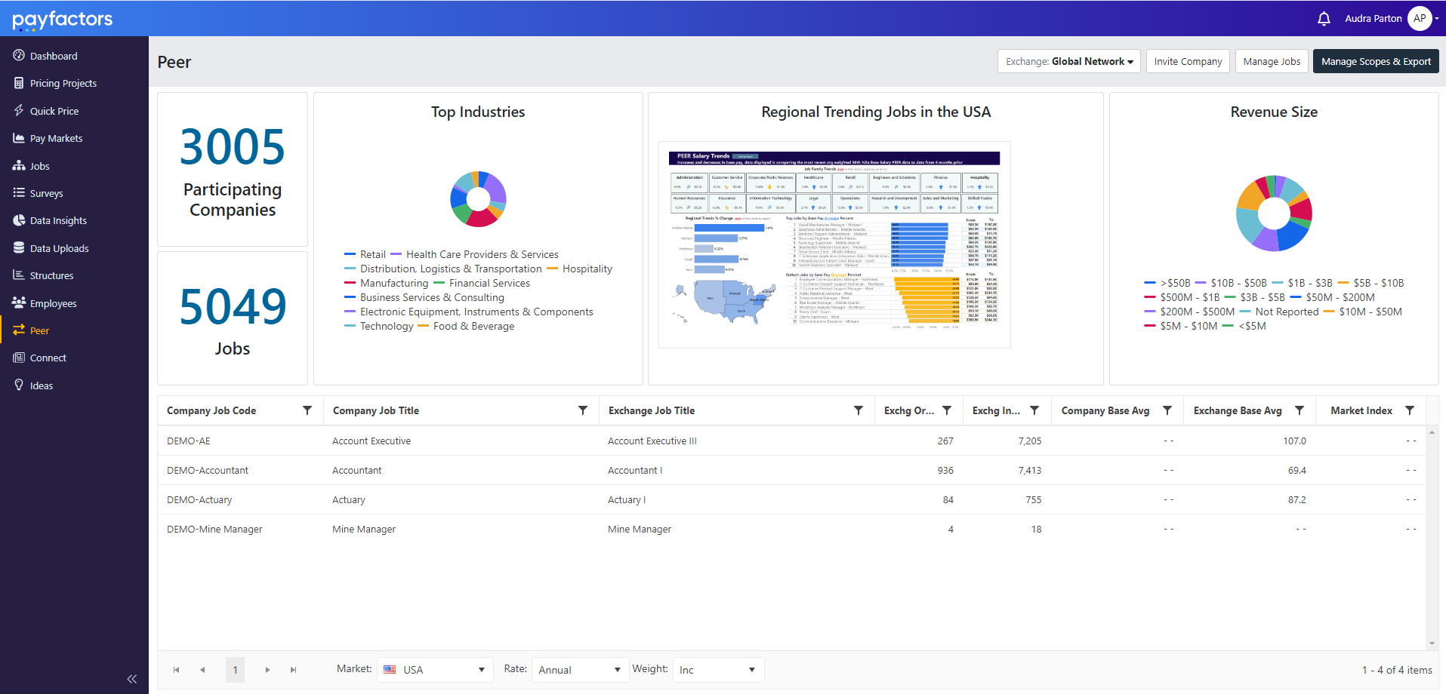Expand the Rate dropdown set to Annual
The image size is (1446, 694).
pos(579,669)
